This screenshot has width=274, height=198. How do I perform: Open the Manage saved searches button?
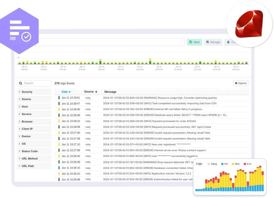click(x=213, y=42)
